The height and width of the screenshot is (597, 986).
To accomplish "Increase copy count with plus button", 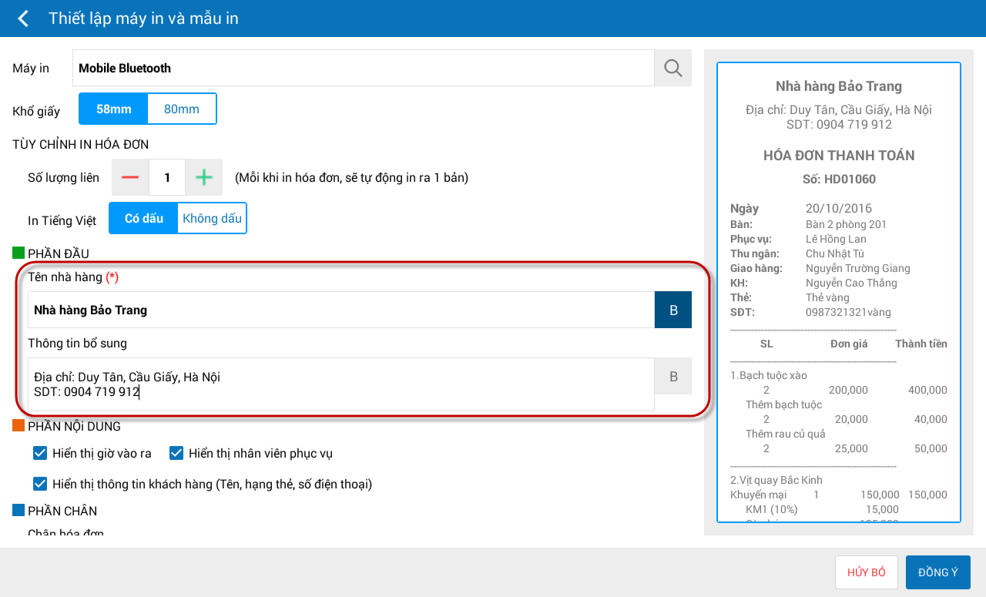I will [x=203, y=177].
